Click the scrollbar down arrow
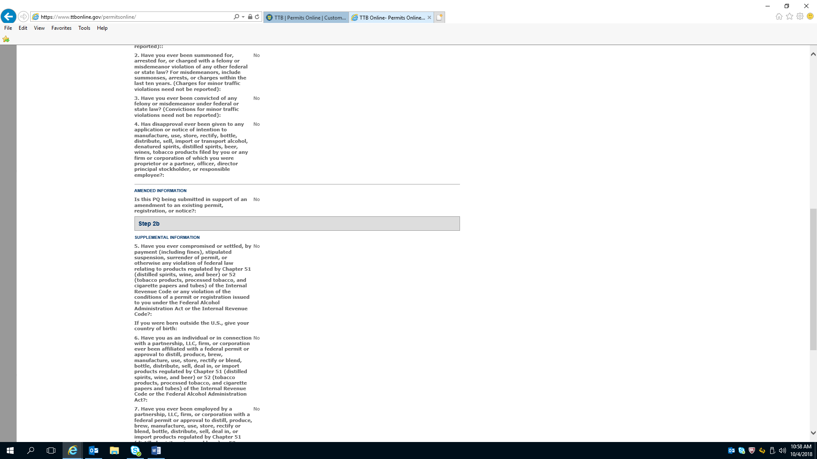The image size is (817, 459). [x=813, y=433]
